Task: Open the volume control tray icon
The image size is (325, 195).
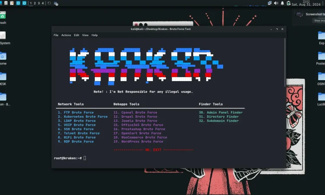Action: [276, 3]
